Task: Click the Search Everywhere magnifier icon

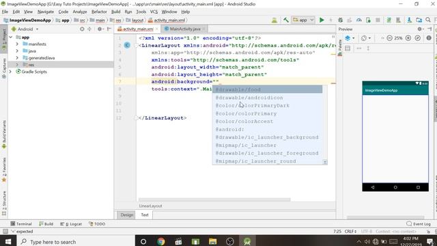Action: [x=428, y=20]
